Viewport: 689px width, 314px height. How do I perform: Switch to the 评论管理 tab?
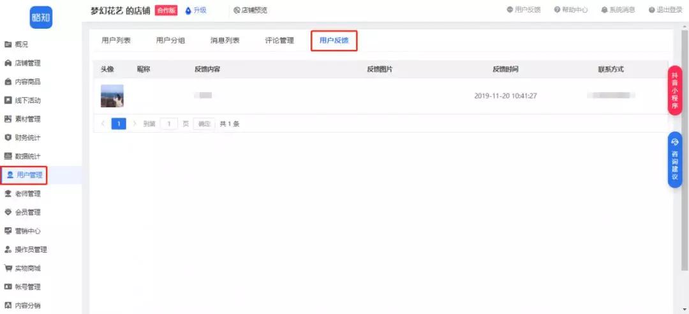click(x=279, y=40)
